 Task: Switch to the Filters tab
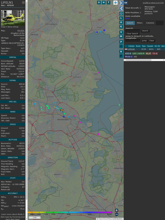click(140, 23)
